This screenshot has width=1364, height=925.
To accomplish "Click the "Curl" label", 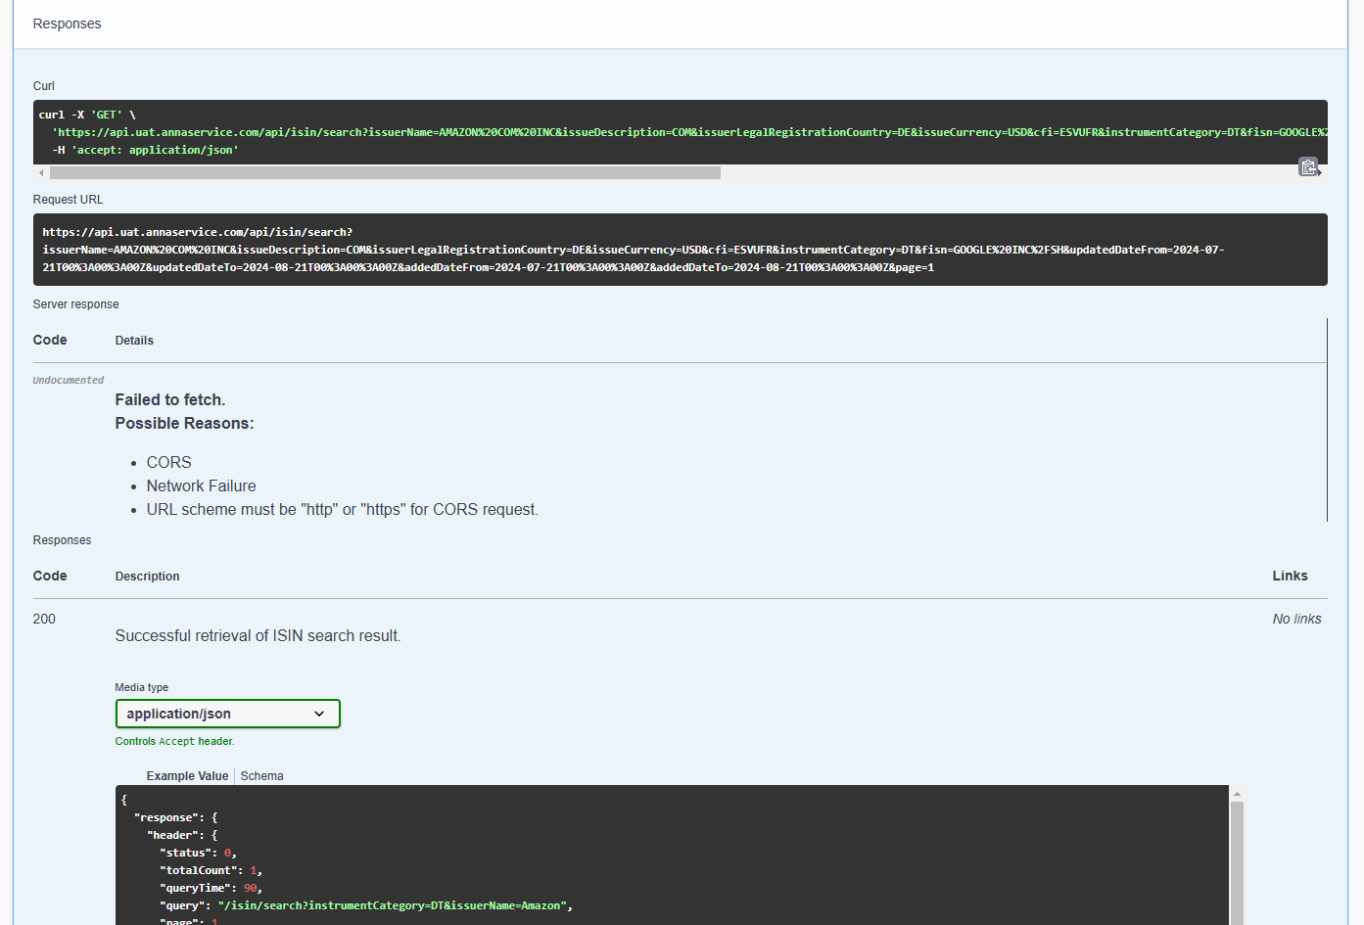I will [43, 86].
